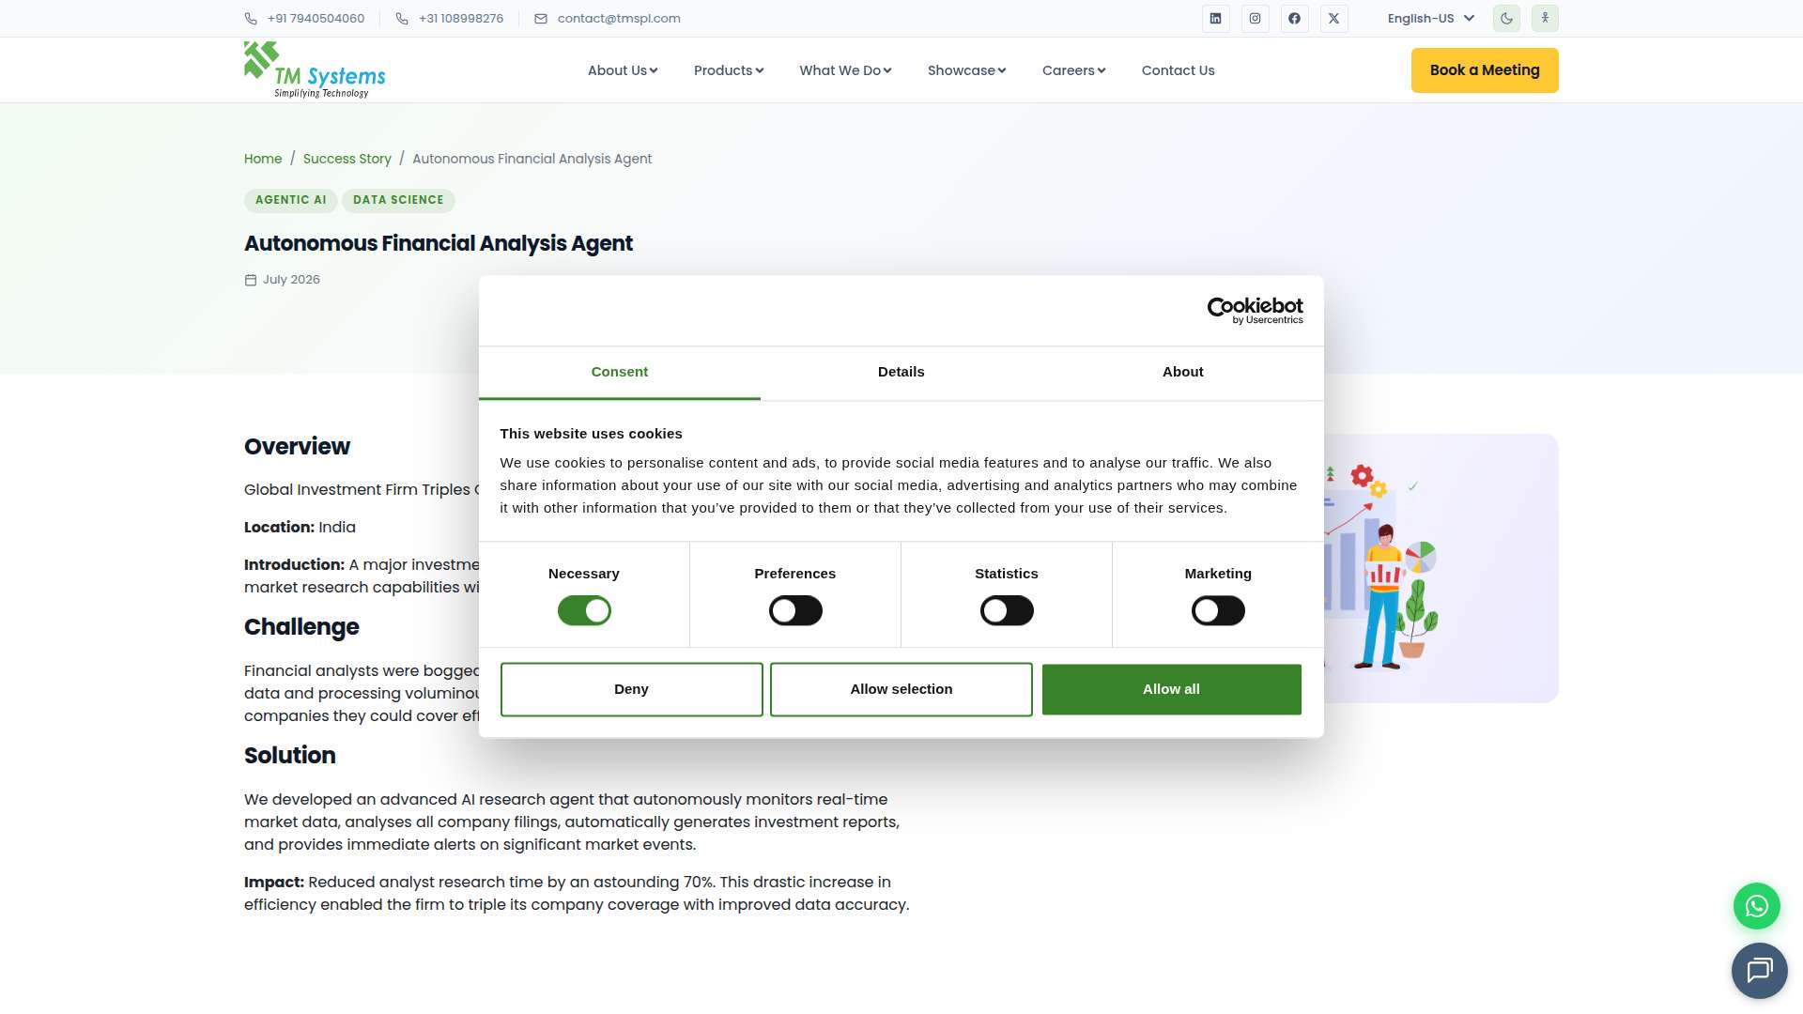Expand the What We Do menu

click(x=845, y=70)
